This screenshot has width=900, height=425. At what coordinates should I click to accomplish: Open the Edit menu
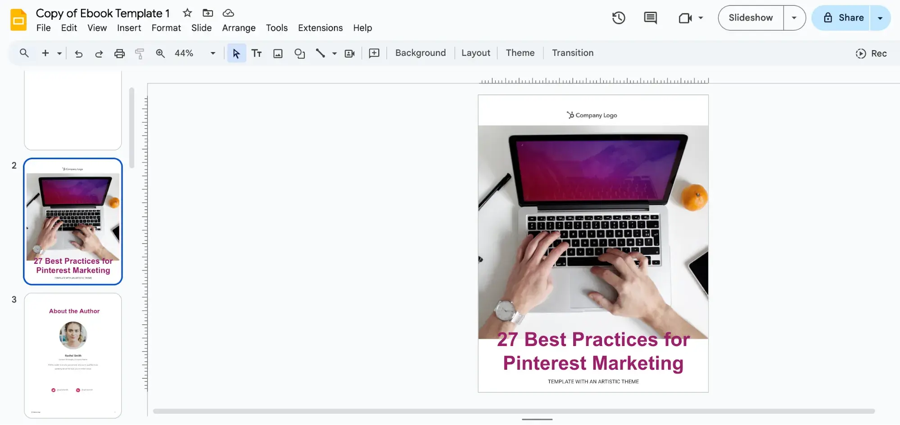click(x=69, y=28)
